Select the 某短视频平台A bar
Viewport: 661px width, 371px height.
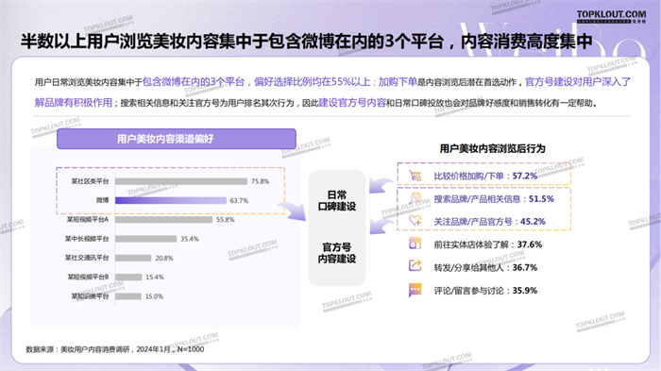click(x=164, y=220)
